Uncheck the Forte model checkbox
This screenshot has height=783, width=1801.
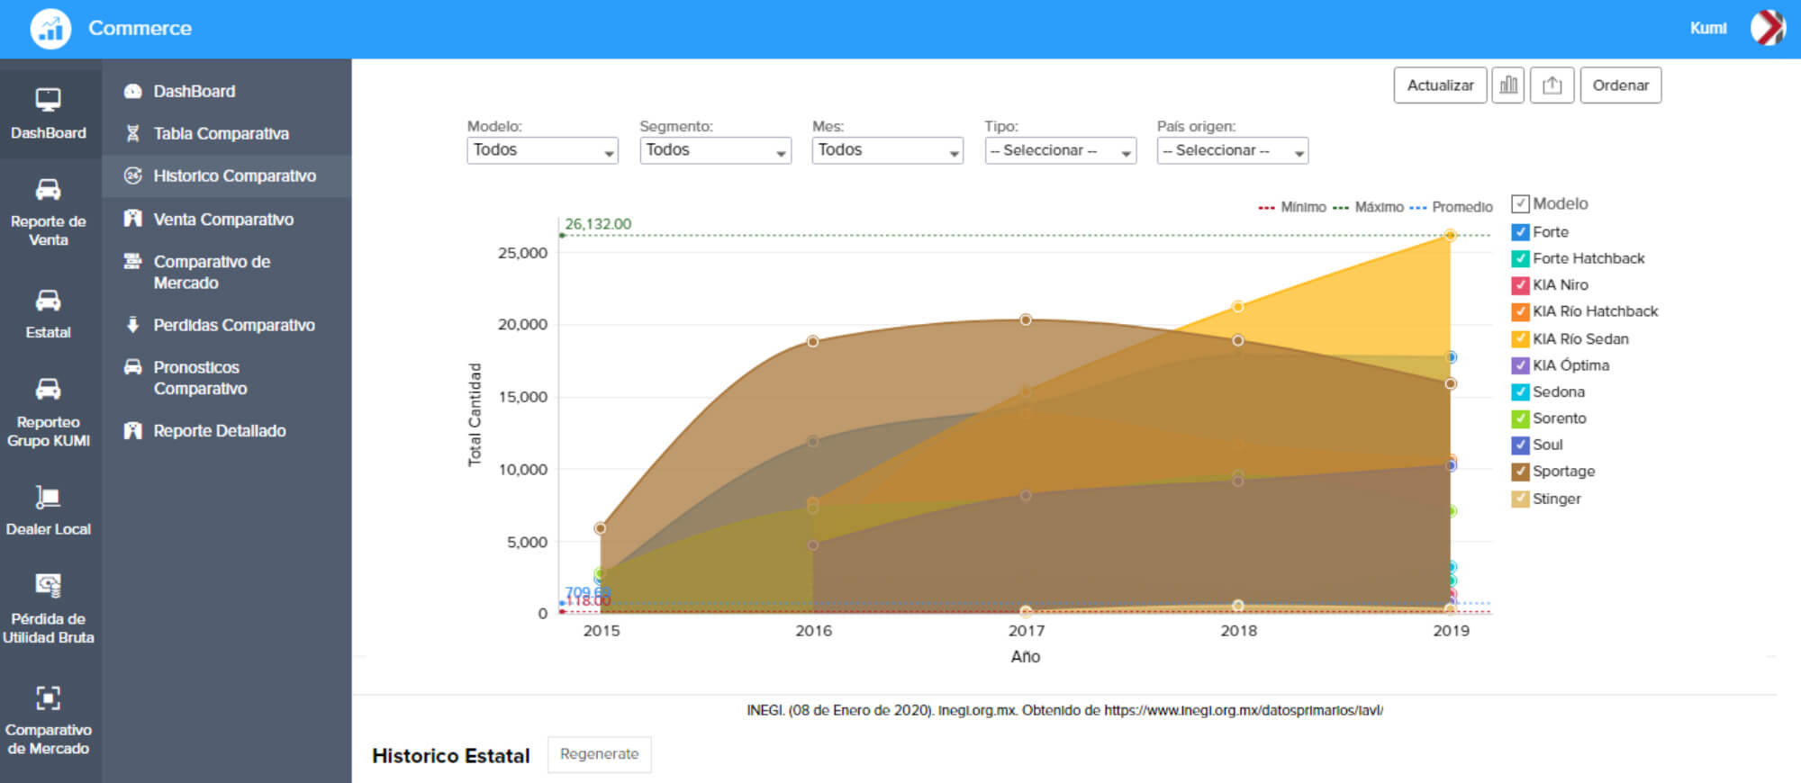[x=1520, y=232]
